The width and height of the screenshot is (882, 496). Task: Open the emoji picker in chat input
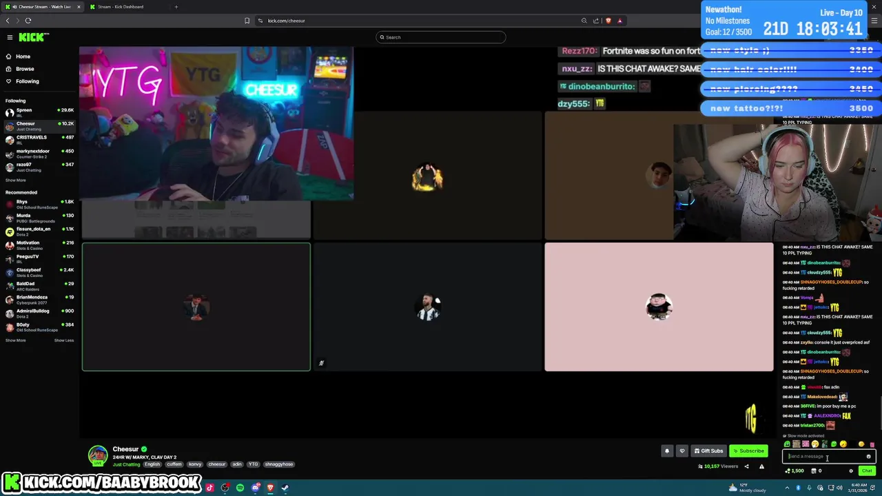[868, 456]
